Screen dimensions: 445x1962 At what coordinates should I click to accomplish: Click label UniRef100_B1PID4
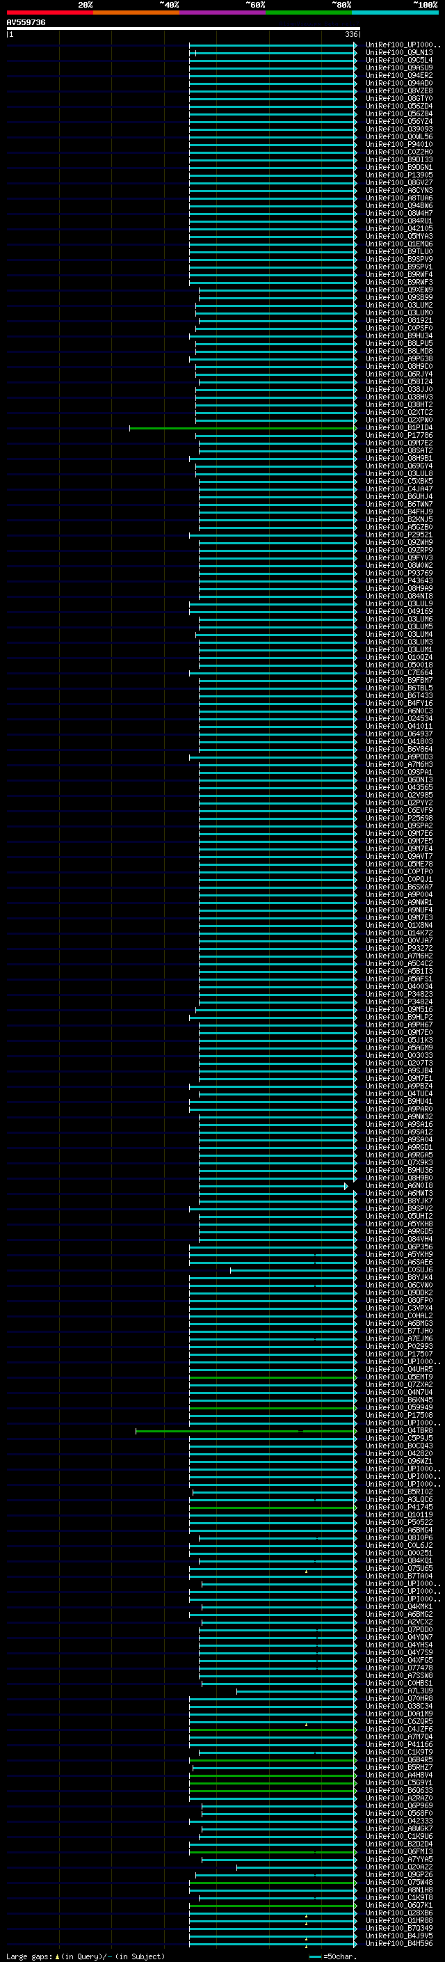(398, 428)
